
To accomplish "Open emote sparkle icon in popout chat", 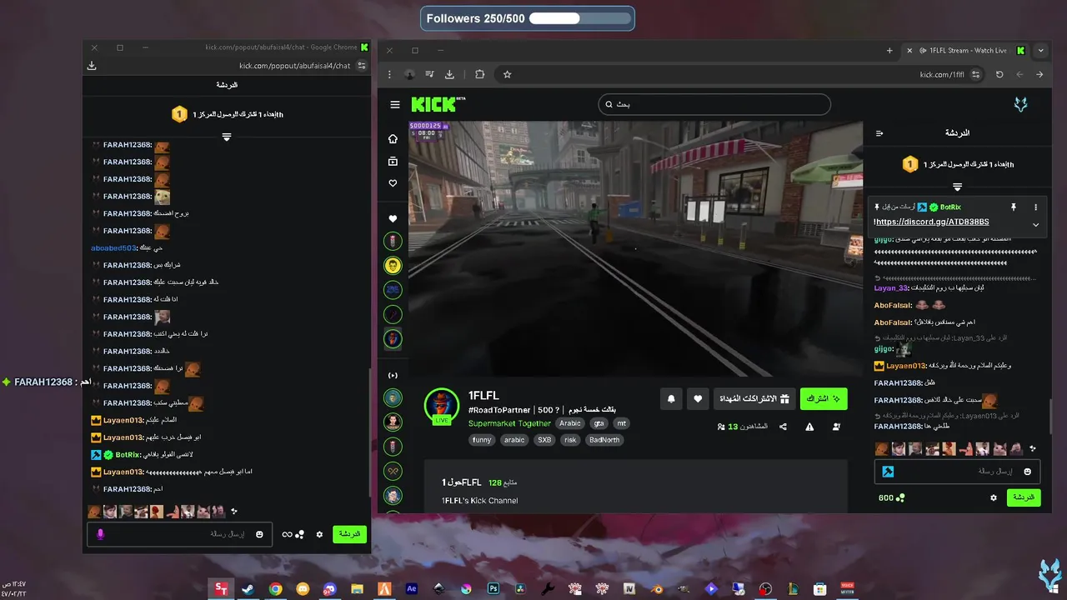I will (234, 511).
